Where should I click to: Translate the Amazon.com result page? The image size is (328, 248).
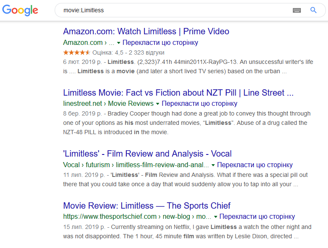coord(160,42)
